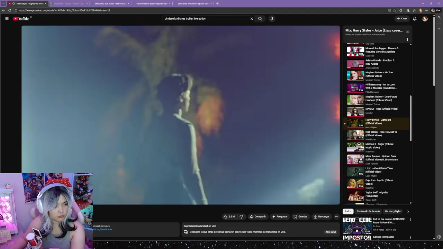Go back in browser history
443x249 pixels.
pyautogui.click(x=3, y=10)
